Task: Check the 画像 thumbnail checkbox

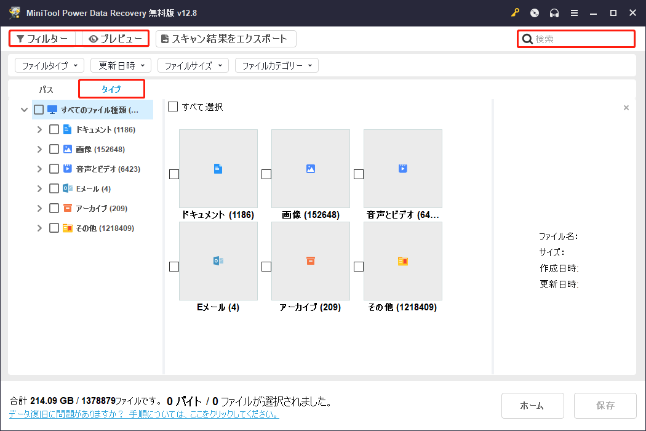Action: 266,174
